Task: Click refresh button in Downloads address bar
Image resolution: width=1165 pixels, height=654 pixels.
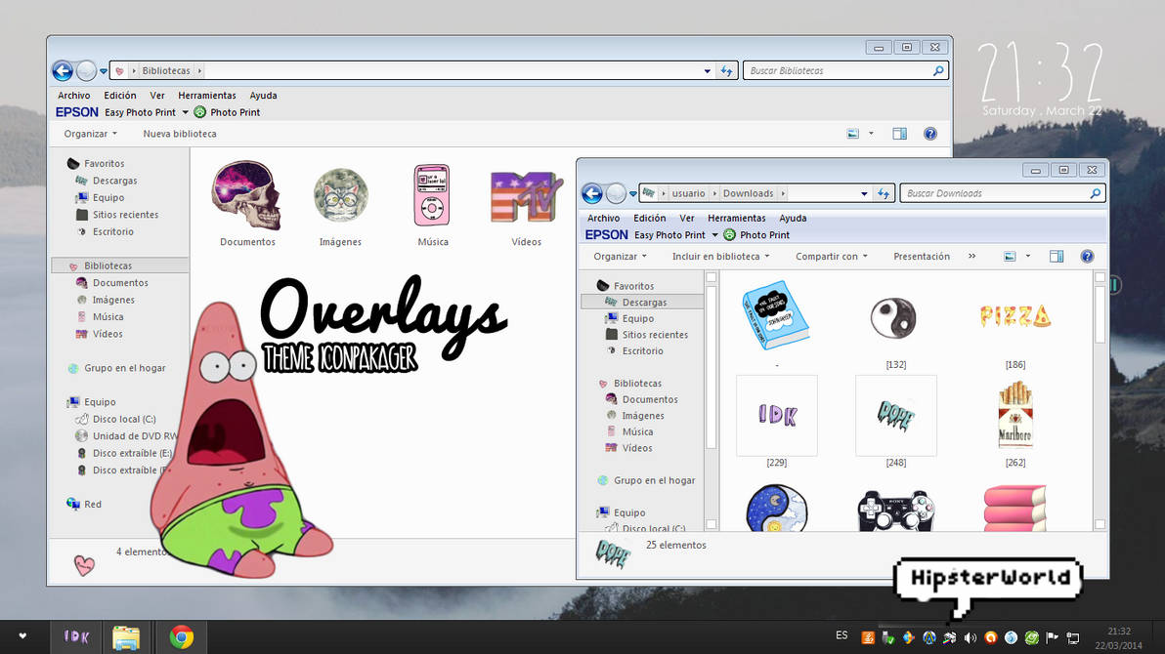Action: (884, 193)
